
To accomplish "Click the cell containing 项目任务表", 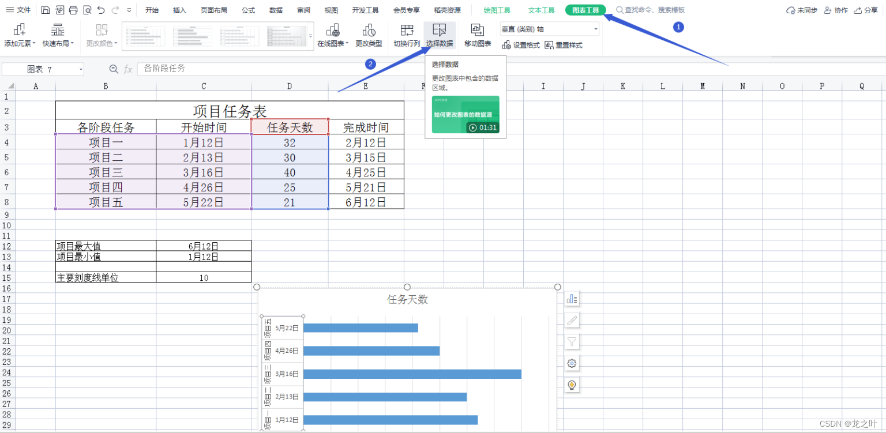I will 230,110.
